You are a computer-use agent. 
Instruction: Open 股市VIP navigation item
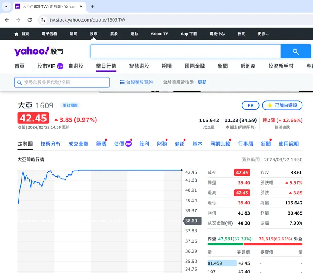tap(50, 66)
